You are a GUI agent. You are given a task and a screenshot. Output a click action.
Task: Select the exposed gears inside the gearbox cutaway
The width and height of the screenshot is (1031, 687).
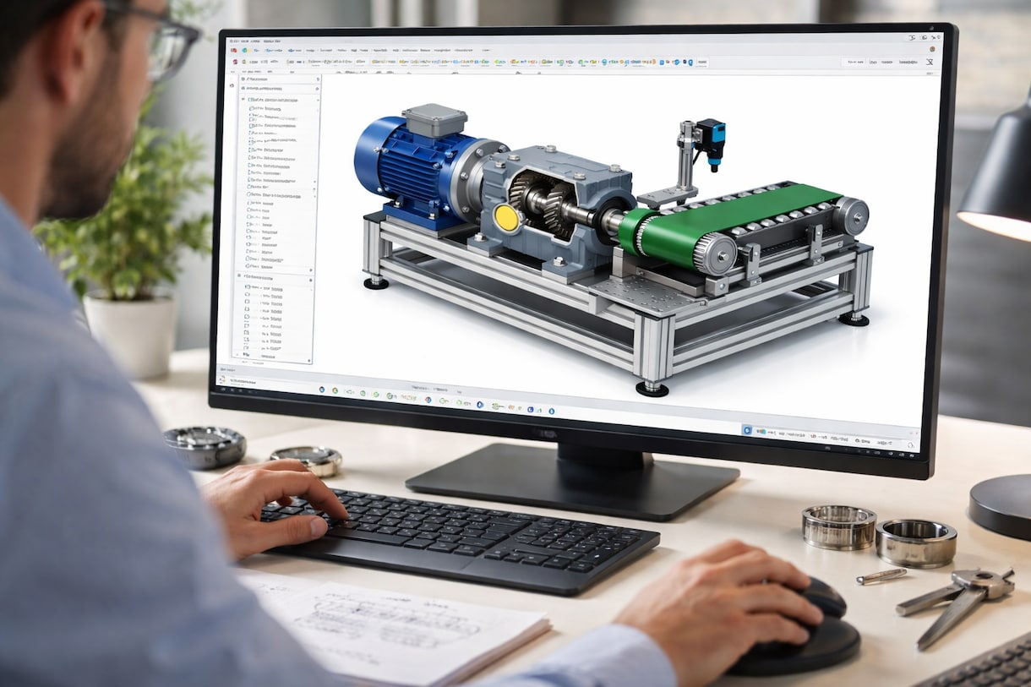pos(541,205)
